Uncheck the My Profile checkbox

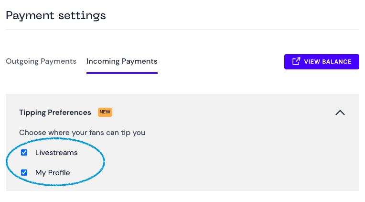(24, 173)
